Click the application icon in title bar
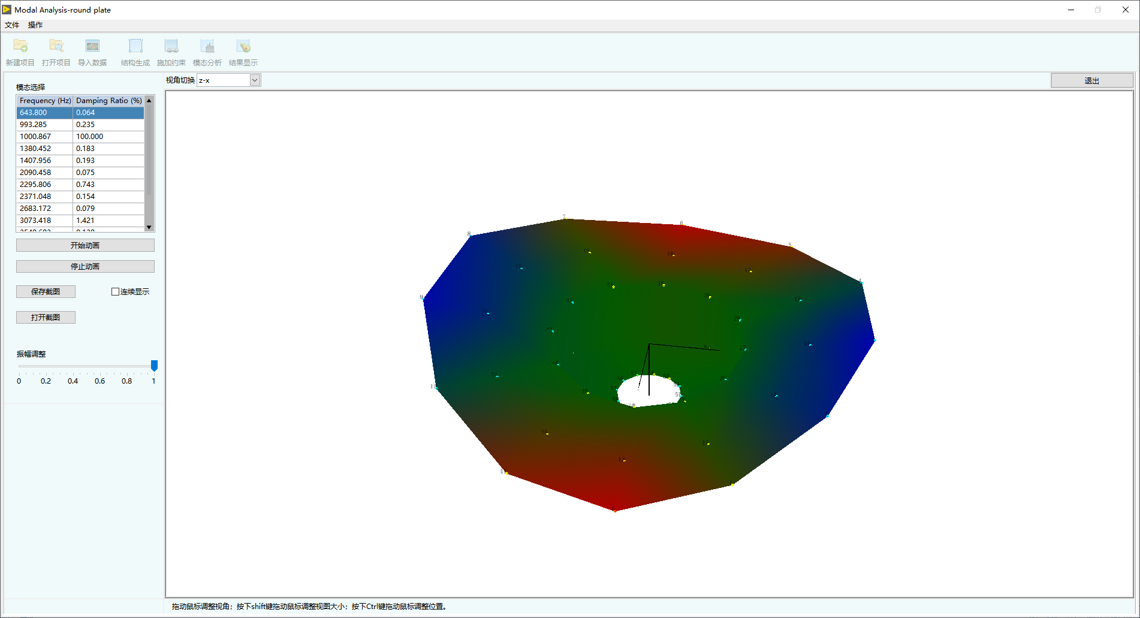The width and height of the screenshot is (1140, 618). tap(7, 10)
